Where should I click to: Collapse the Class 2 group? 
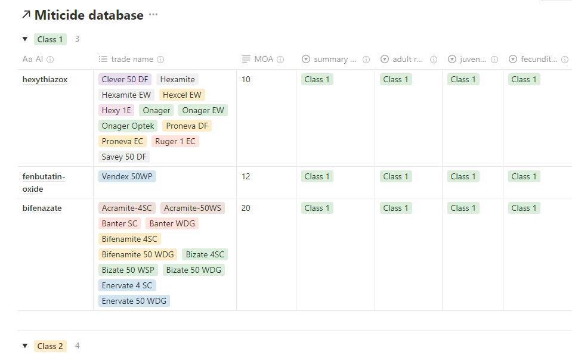25,346
